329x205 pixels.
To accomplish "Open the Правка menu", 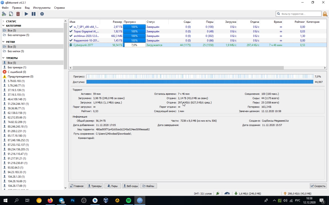I will [17, 8].
